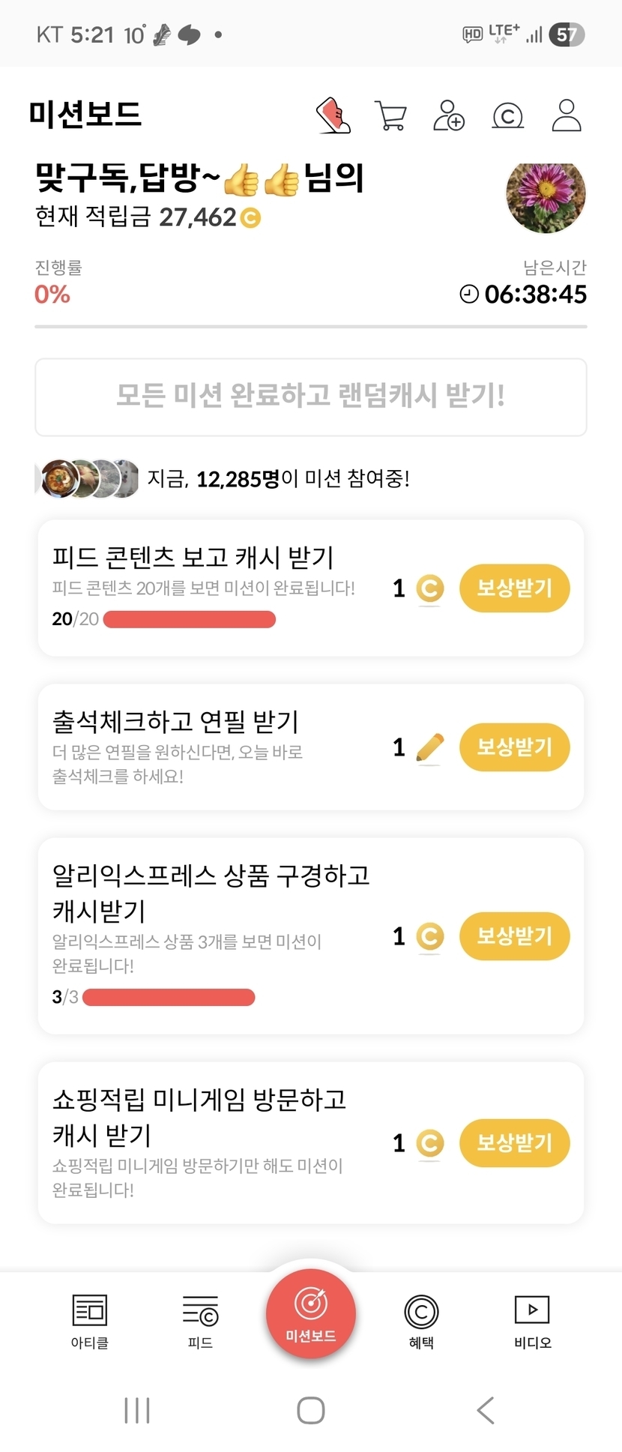Open the user profile icon
622x1452 pixels.
pyautogui.click(x=567, y=115)
